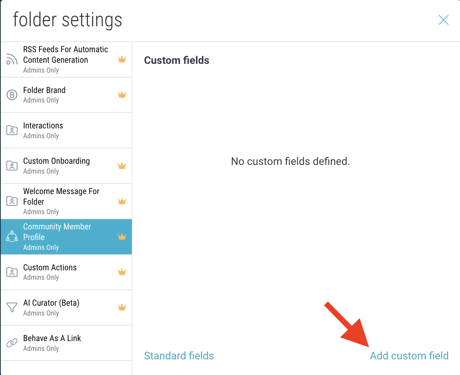Click the crown icon beside RSS Feeds

click(122, 59)
